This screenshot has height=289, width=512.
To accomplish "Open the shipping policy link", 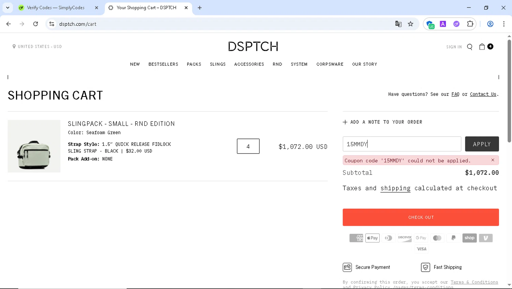I will pos(396,188).
